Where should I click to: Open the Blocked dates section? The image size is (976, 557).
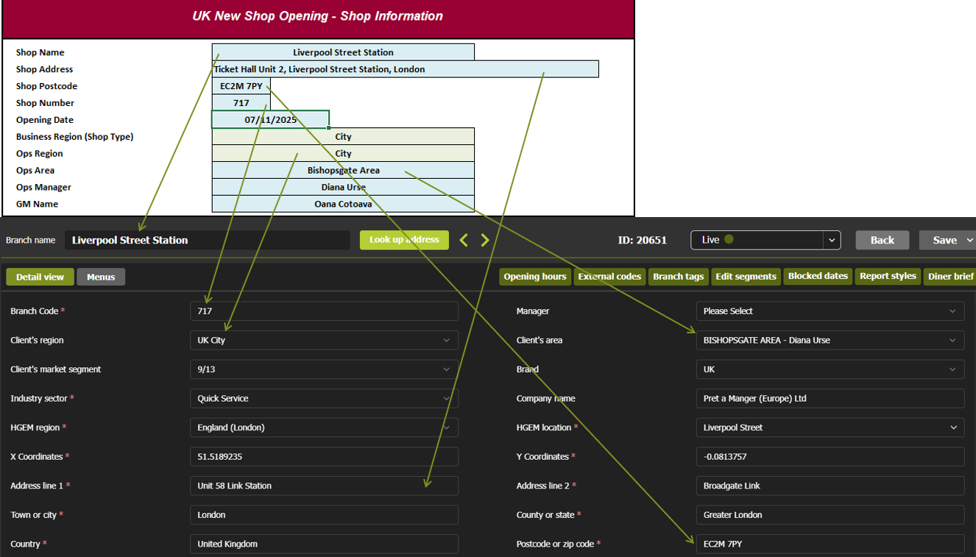click(818, 277)
